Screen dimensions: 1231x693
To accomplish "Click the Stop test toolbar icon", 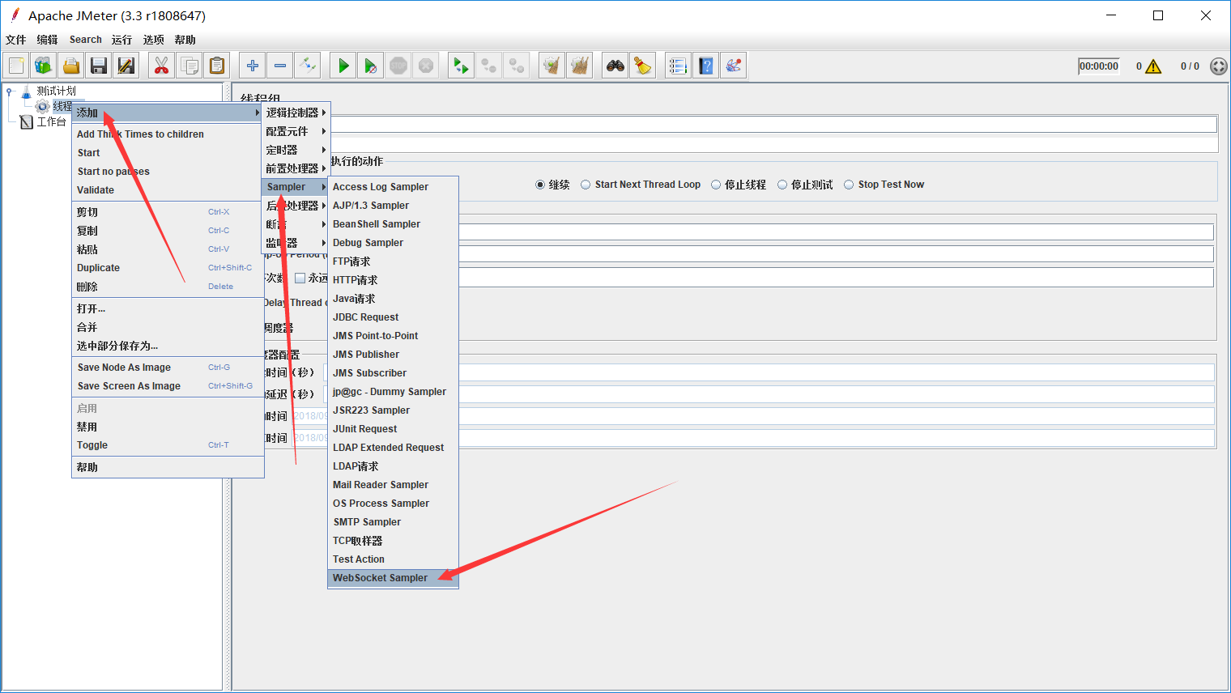I will click(398, 66).
